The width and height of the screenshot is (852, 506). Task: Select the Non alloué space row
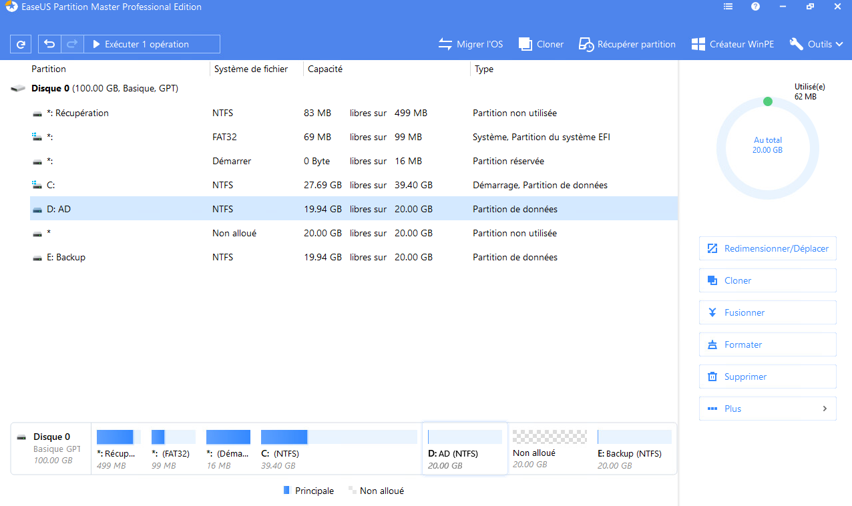click(354, 233)
